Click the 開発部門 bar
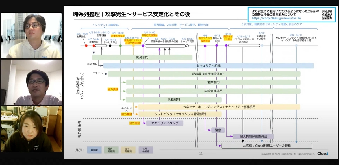This screenshot has height=165, width=339. coord(142,57)
